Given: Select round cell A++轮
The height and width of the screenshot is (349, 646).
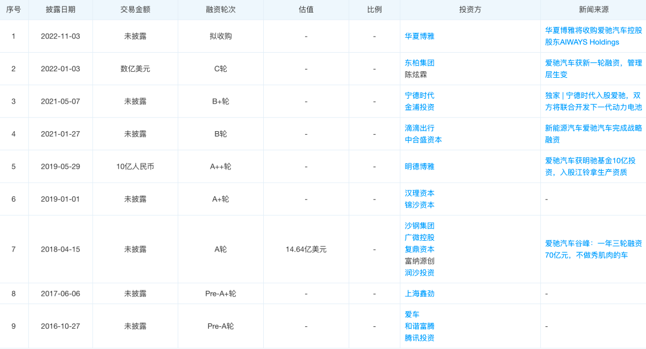Looking at the screenshot, I should pos(220,166).
